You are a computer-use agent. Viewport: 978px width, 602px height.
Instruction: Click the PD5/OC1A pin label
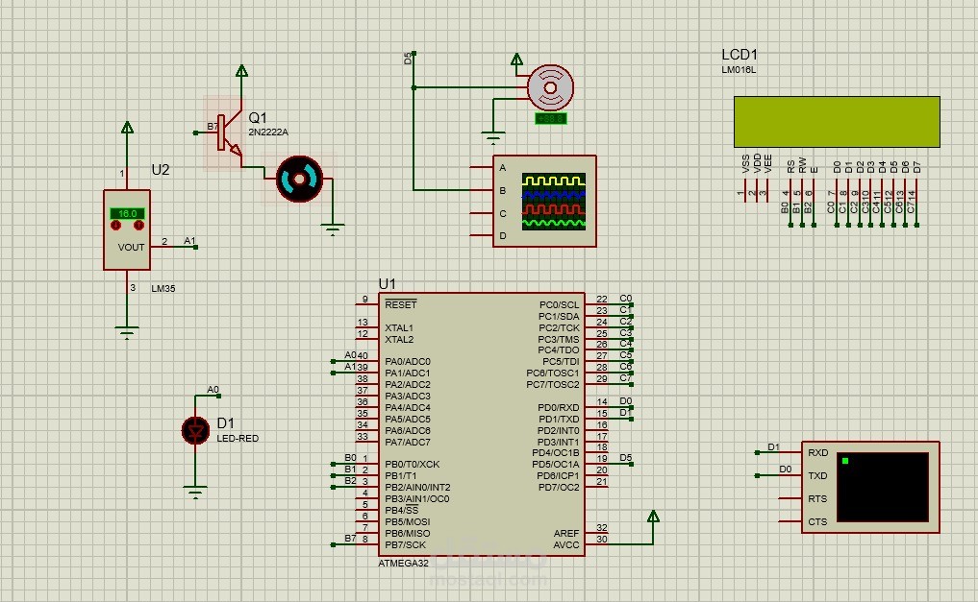coord(556,465)
